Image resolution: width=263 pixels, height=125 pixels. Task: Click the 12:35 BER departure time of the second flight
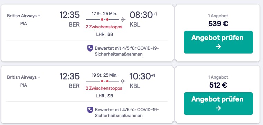point(69,80)
